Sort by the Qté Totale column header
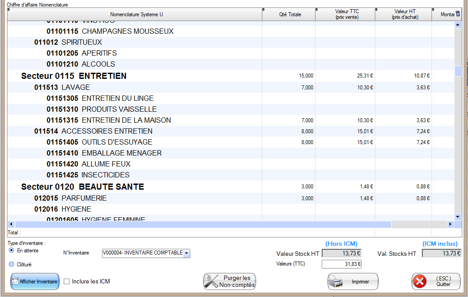 pyautogui.click(x=290, y=14)
